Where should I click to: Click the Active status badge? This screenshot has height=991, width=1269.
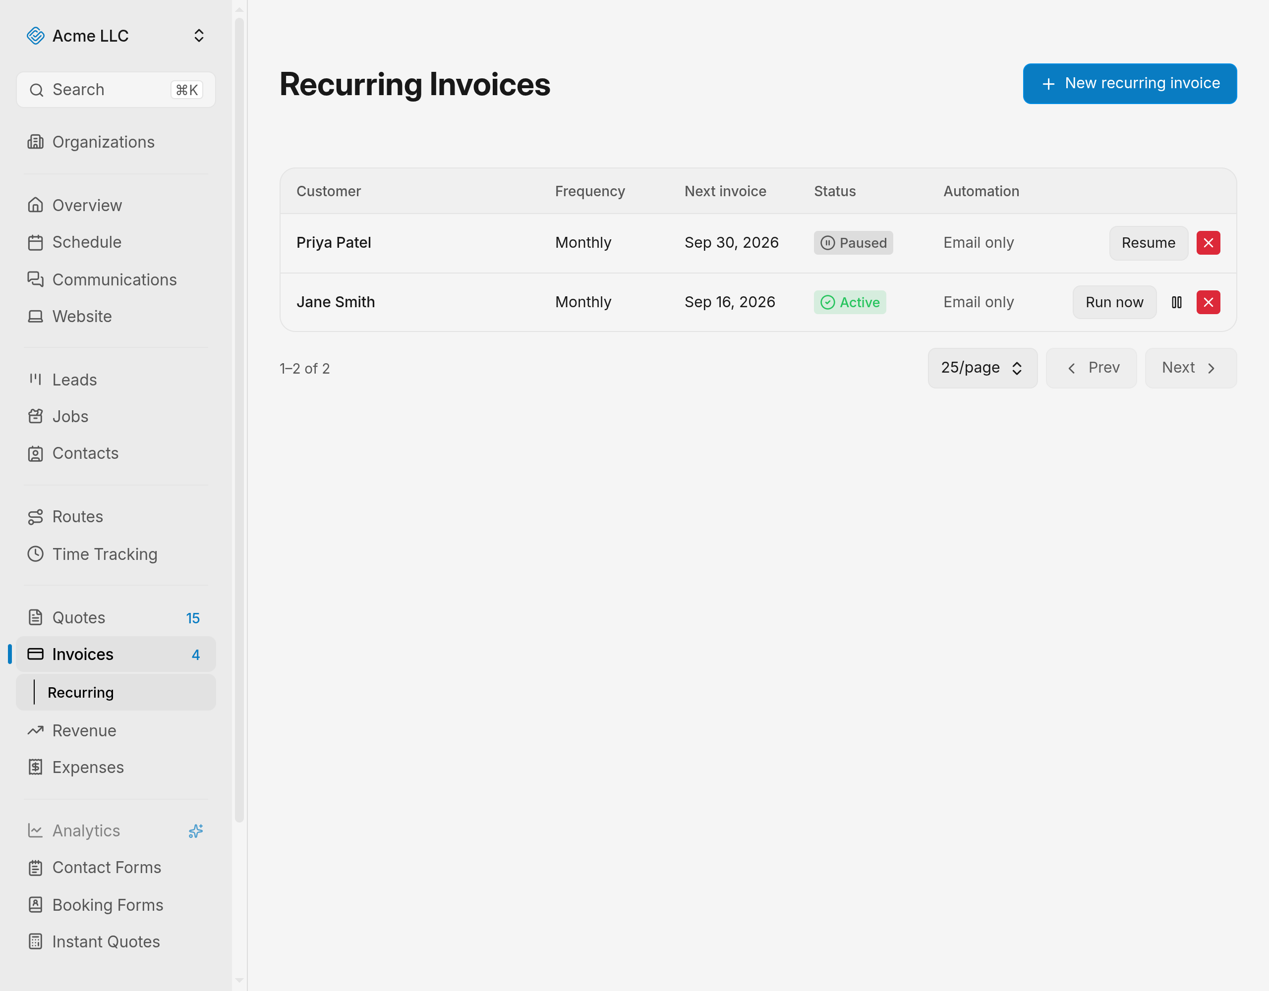tap(850, 302)
